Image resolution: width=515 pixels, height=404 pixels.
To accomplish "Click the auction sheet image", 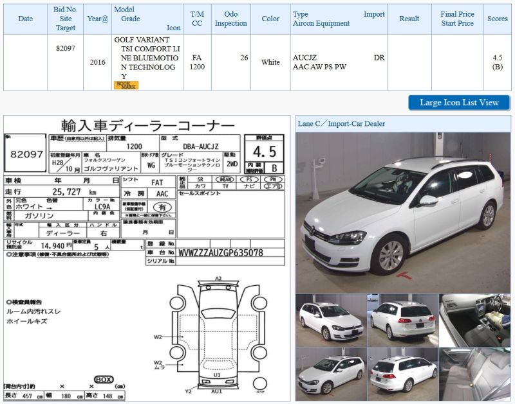I will coord(147,258).
